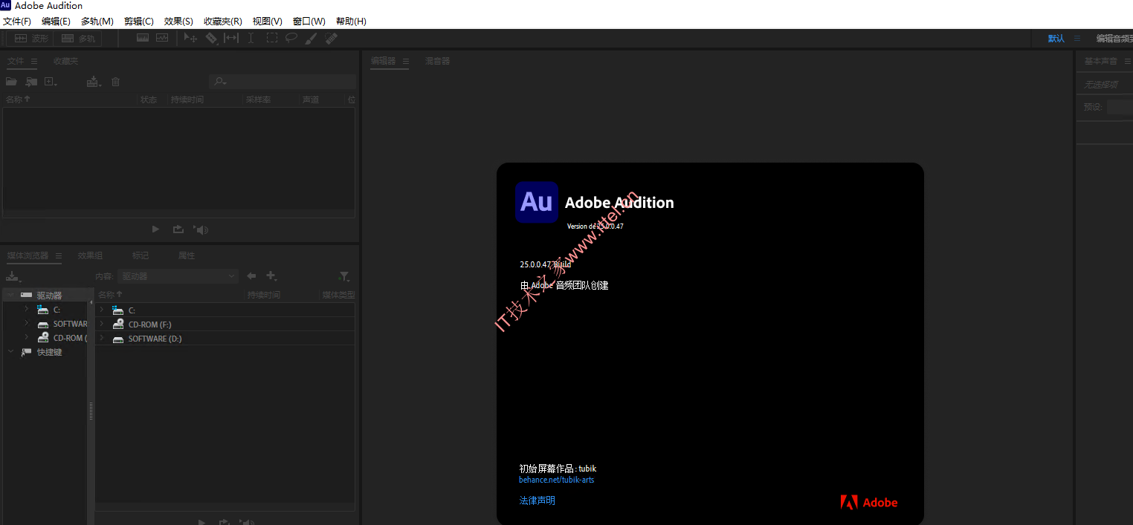Open the 文件(F) menu
This screenshot has height=525, width=1133.
coord(17,21)
